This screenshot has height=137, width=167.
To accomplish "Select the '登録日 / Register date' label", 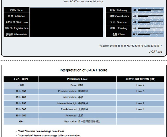I will click(16, 28).
